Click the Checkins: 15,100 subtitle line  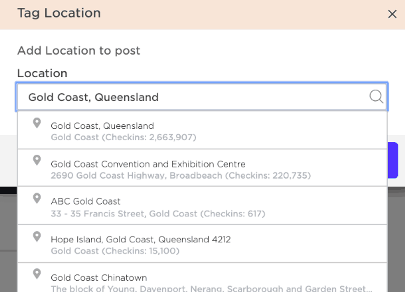tap(115, 251)
